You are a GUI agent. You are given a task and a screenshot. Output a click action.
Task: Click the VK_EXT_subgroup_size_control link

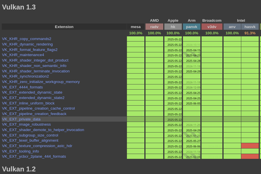[30, 135]
